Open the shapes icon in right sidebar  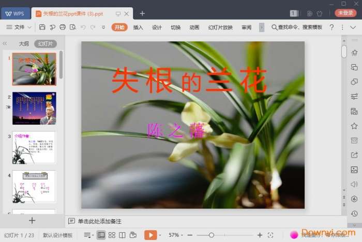coord(354,82)
